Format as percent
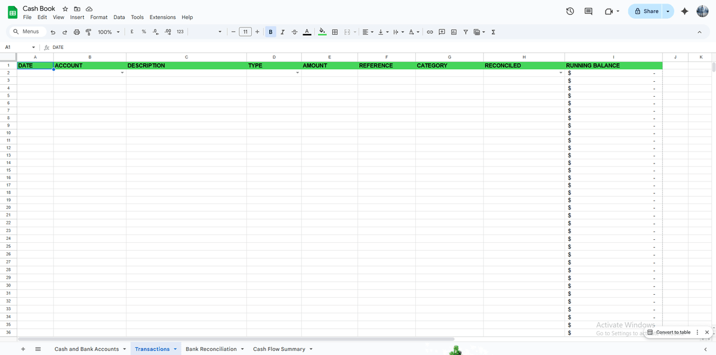This screenshot has height=355, width=716. [x=144, y=32]
